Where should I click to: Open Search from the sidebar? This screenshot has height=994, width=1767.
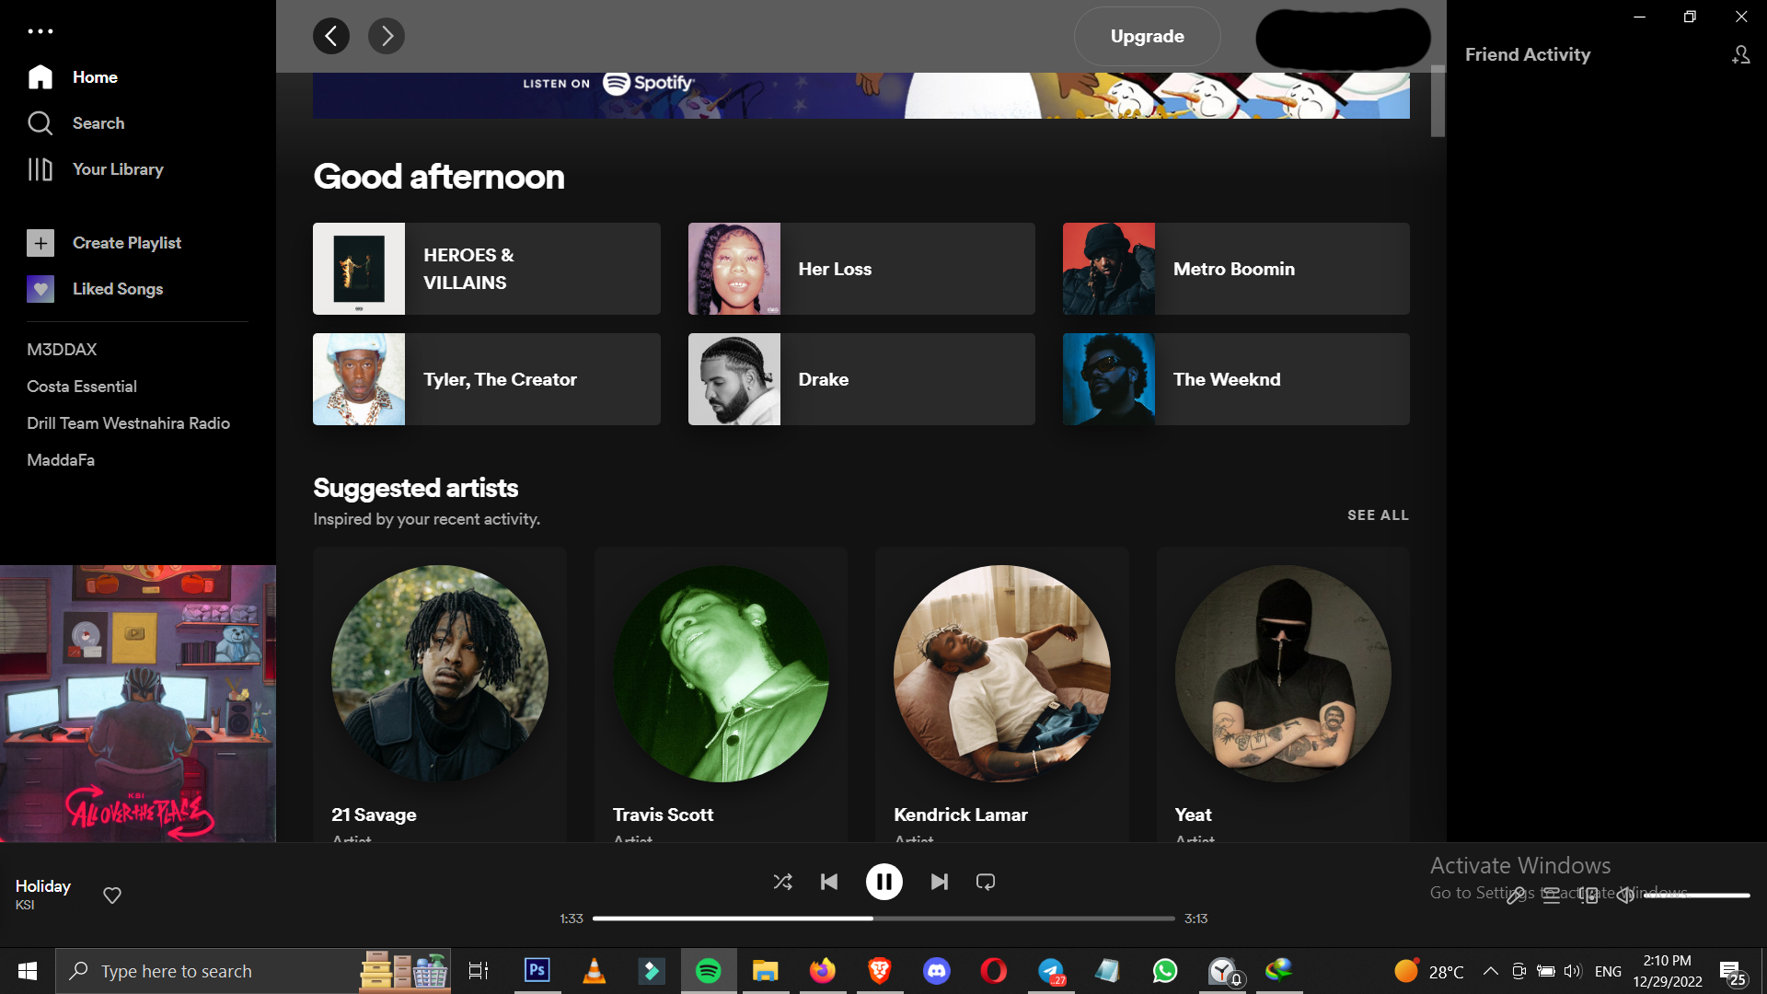coord(75,123)
